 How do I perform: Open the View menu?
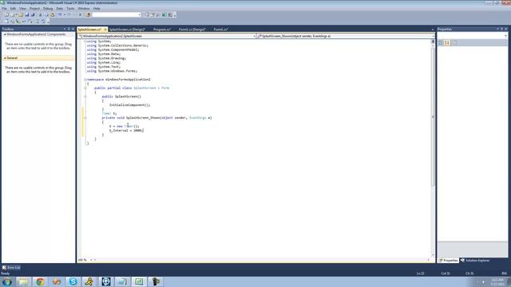coord(22,9)
